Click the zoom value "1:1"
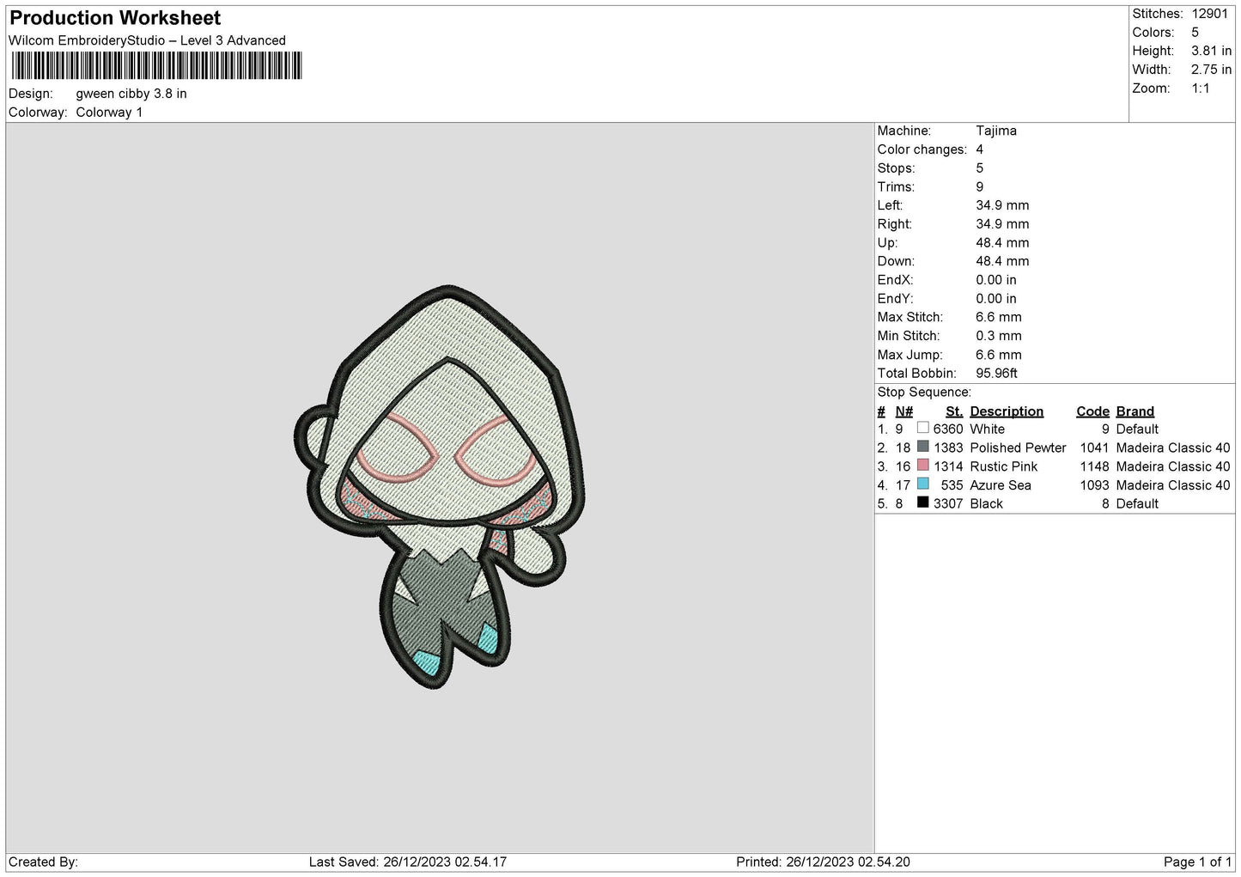1241x877 pixels. pyautogui.click(x=1201, y=88)
